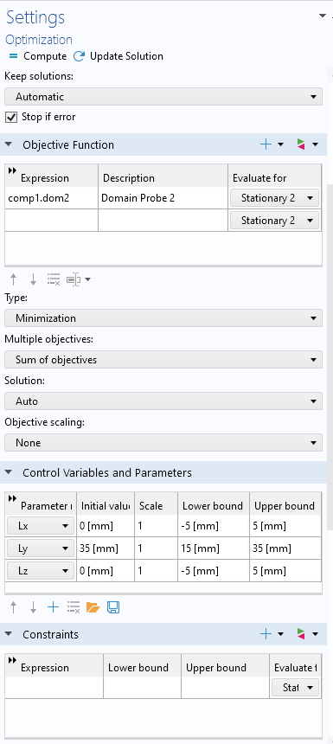333x744 pixels.
Task: Collapse the Control Variables and Parameters section
Action: (9, 472)
